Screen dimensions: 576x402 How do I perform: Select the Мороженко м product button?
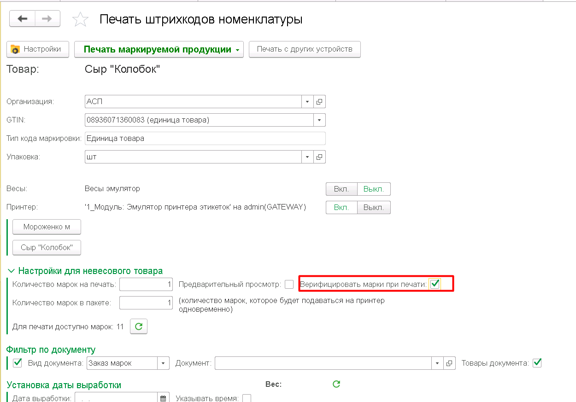tap(47, 227)
